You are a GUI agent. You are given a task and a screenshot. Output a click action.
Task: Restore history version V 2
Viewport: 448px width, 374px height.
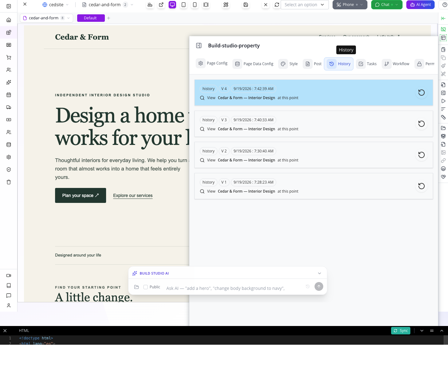click(x=421, y=155)
